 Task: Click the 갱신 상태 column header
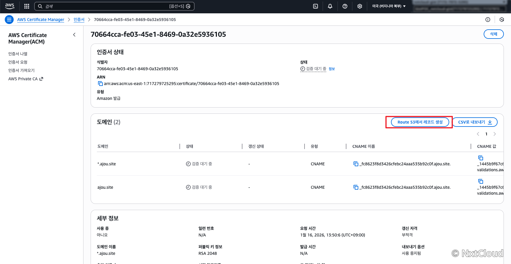256,146
